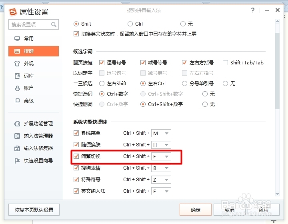Click the Sogou logo icon in title bar

coord(13,12)
